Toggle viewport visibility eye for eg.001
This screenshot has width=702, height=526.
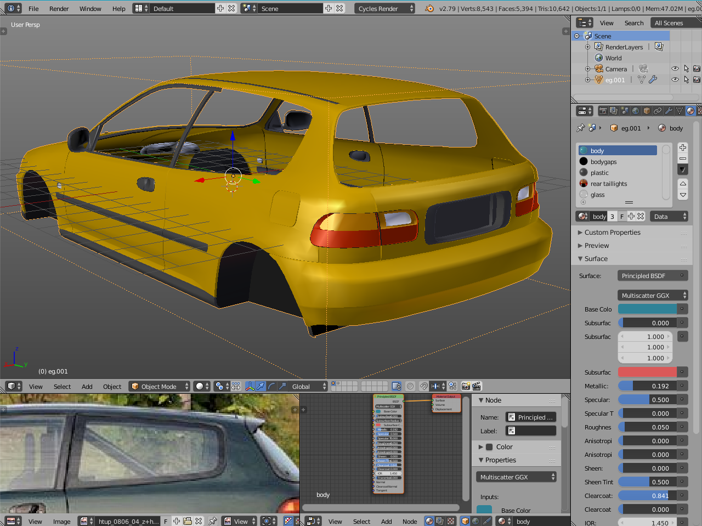(x=675, y=80)
